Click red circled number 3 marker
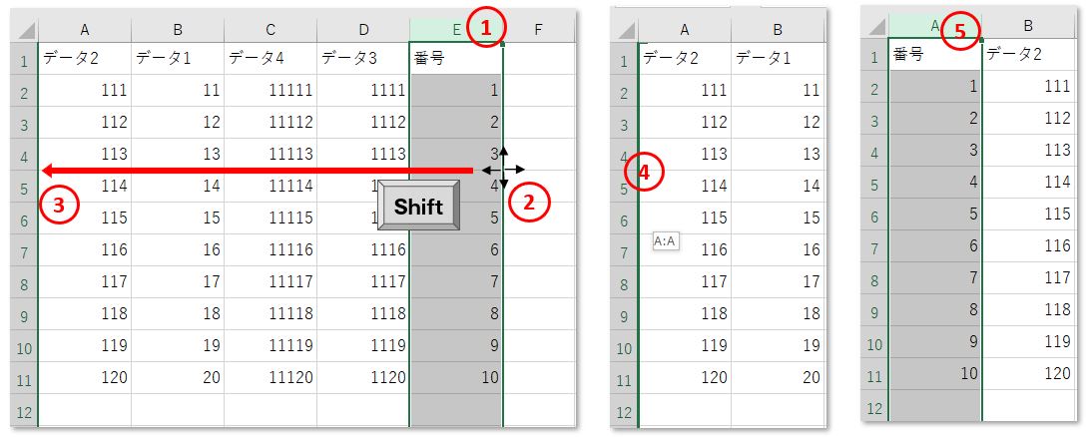The image size is (1090, 437). [60, 206]
